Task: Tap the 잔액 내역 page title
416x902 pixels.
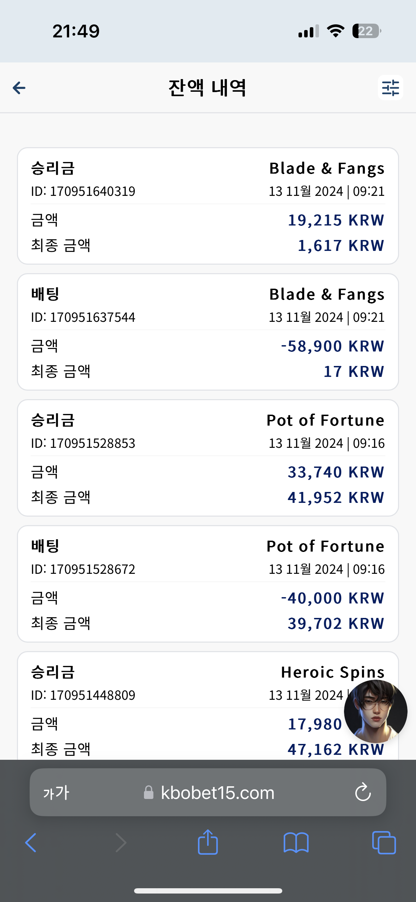Action: coord(207,88)
